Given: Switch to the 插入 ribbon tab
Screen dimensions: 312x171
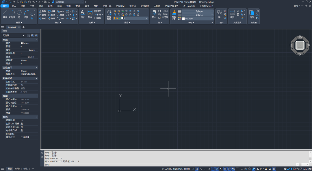Looking at the screenshot, I should point(14,6).
